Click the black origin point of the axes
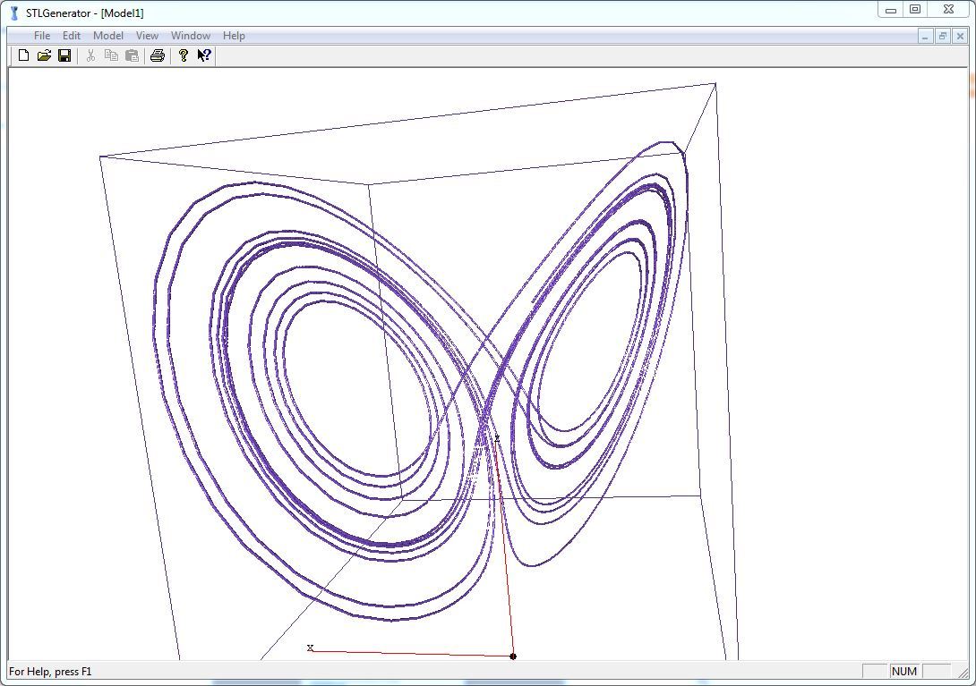 tap(513, 656)
